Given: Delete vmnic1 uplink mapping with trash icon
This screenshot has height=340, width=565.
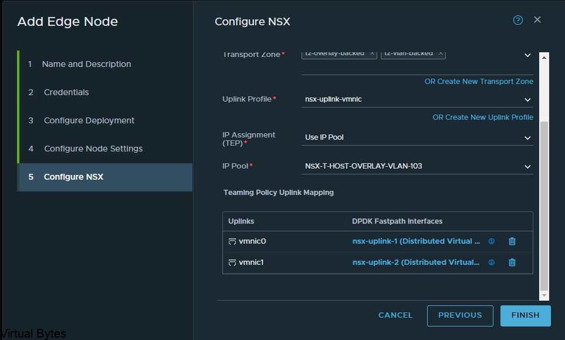Looking at the screenshot, I should tap(512, 262).
